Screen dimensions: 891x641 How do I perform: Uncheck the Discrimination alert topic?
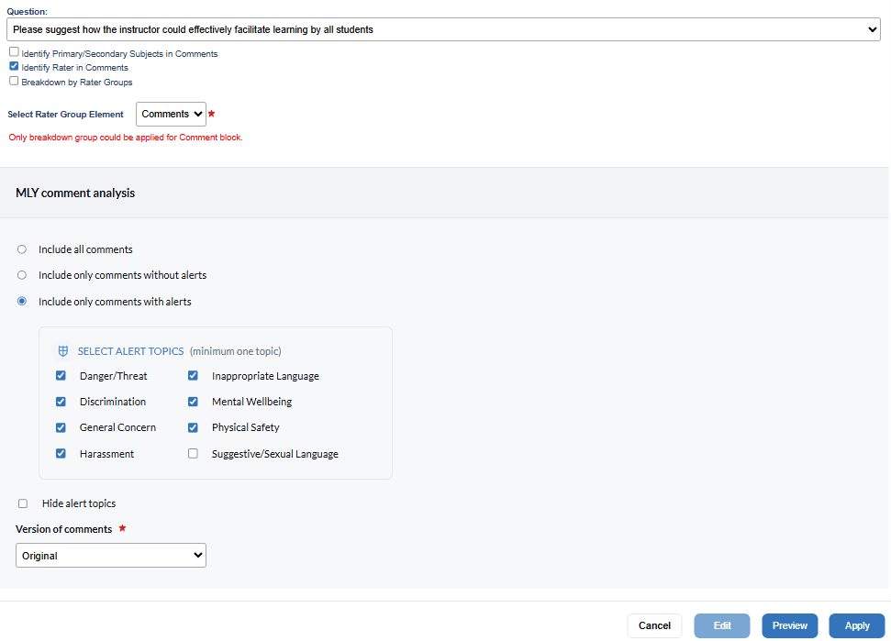pos(61,402)
